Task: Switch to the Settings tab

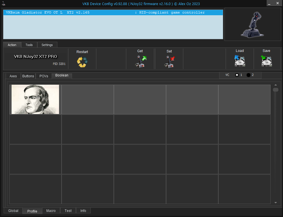Action: coord(47,45)
